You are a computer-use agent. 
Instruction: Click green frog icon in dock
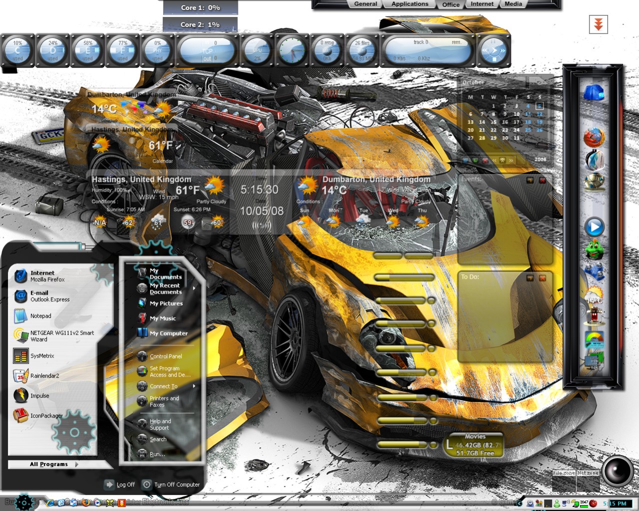(x=594, y=249)
